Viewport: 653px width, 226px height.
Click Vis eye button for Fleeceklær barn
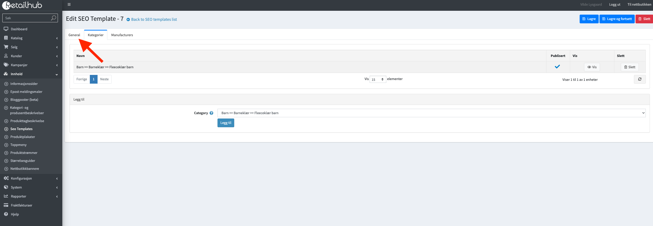592,67
